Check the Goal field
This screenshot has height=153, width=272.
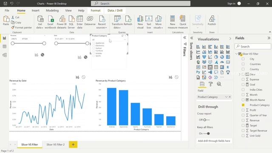click(x=243, y=85)
